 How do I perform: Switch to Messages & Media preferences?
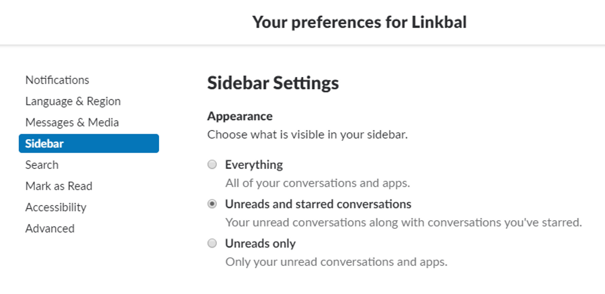click(x=72, y=122)
